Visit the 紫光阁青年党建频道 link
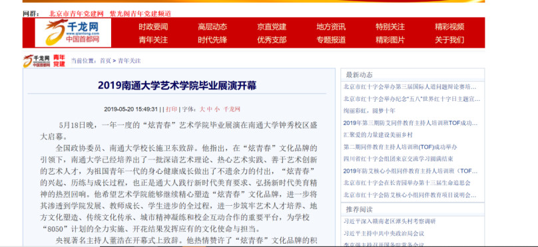The width and height of the screenshot is (538, 247). point(140,14)
